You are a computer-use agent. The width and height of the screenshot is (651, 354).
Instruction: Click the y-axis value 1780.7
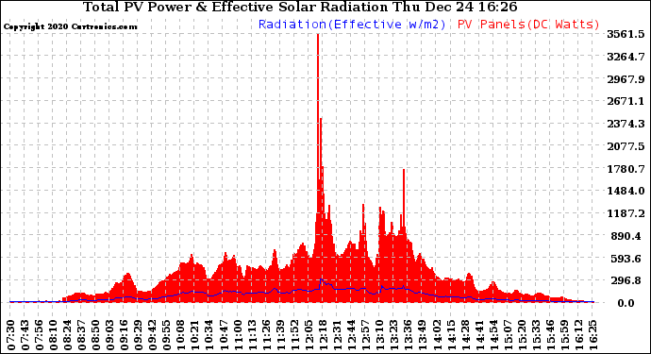coord(626,169)
